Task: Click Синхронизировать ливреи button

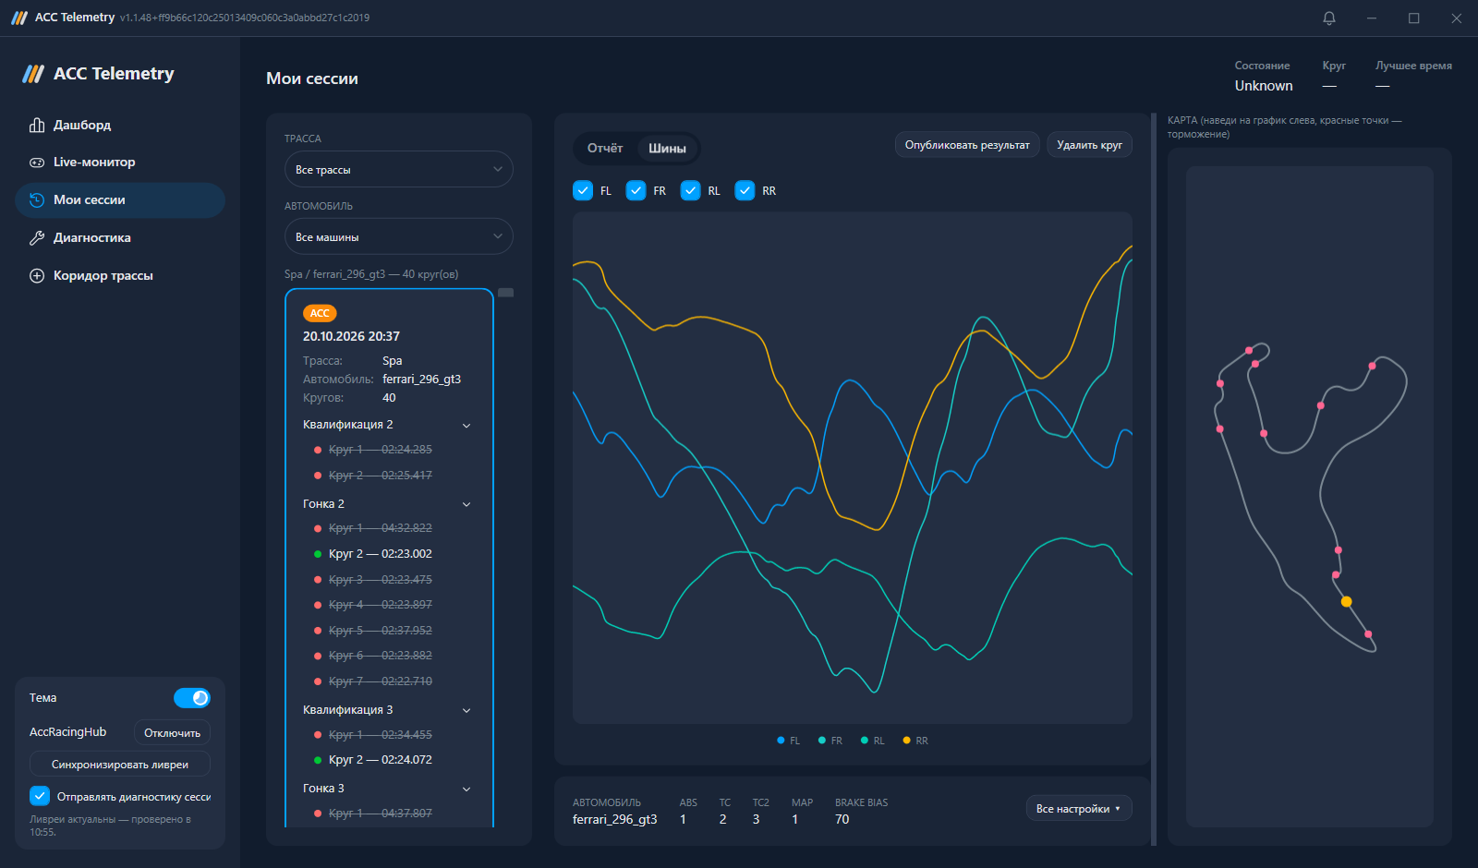Action: (x=120, y=764)
